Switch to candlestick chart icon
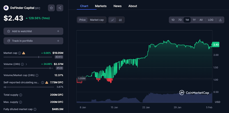 (x=120, y=20)
